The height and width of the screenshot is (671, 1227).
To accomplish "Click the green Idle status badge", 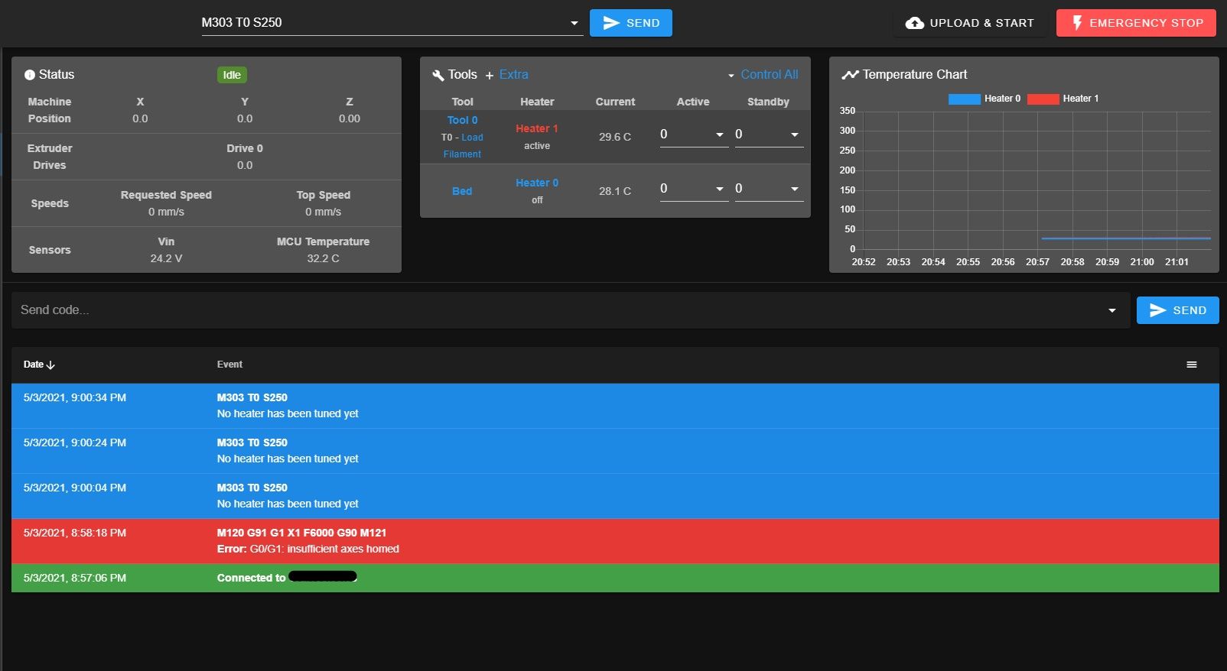I will 232,75.
